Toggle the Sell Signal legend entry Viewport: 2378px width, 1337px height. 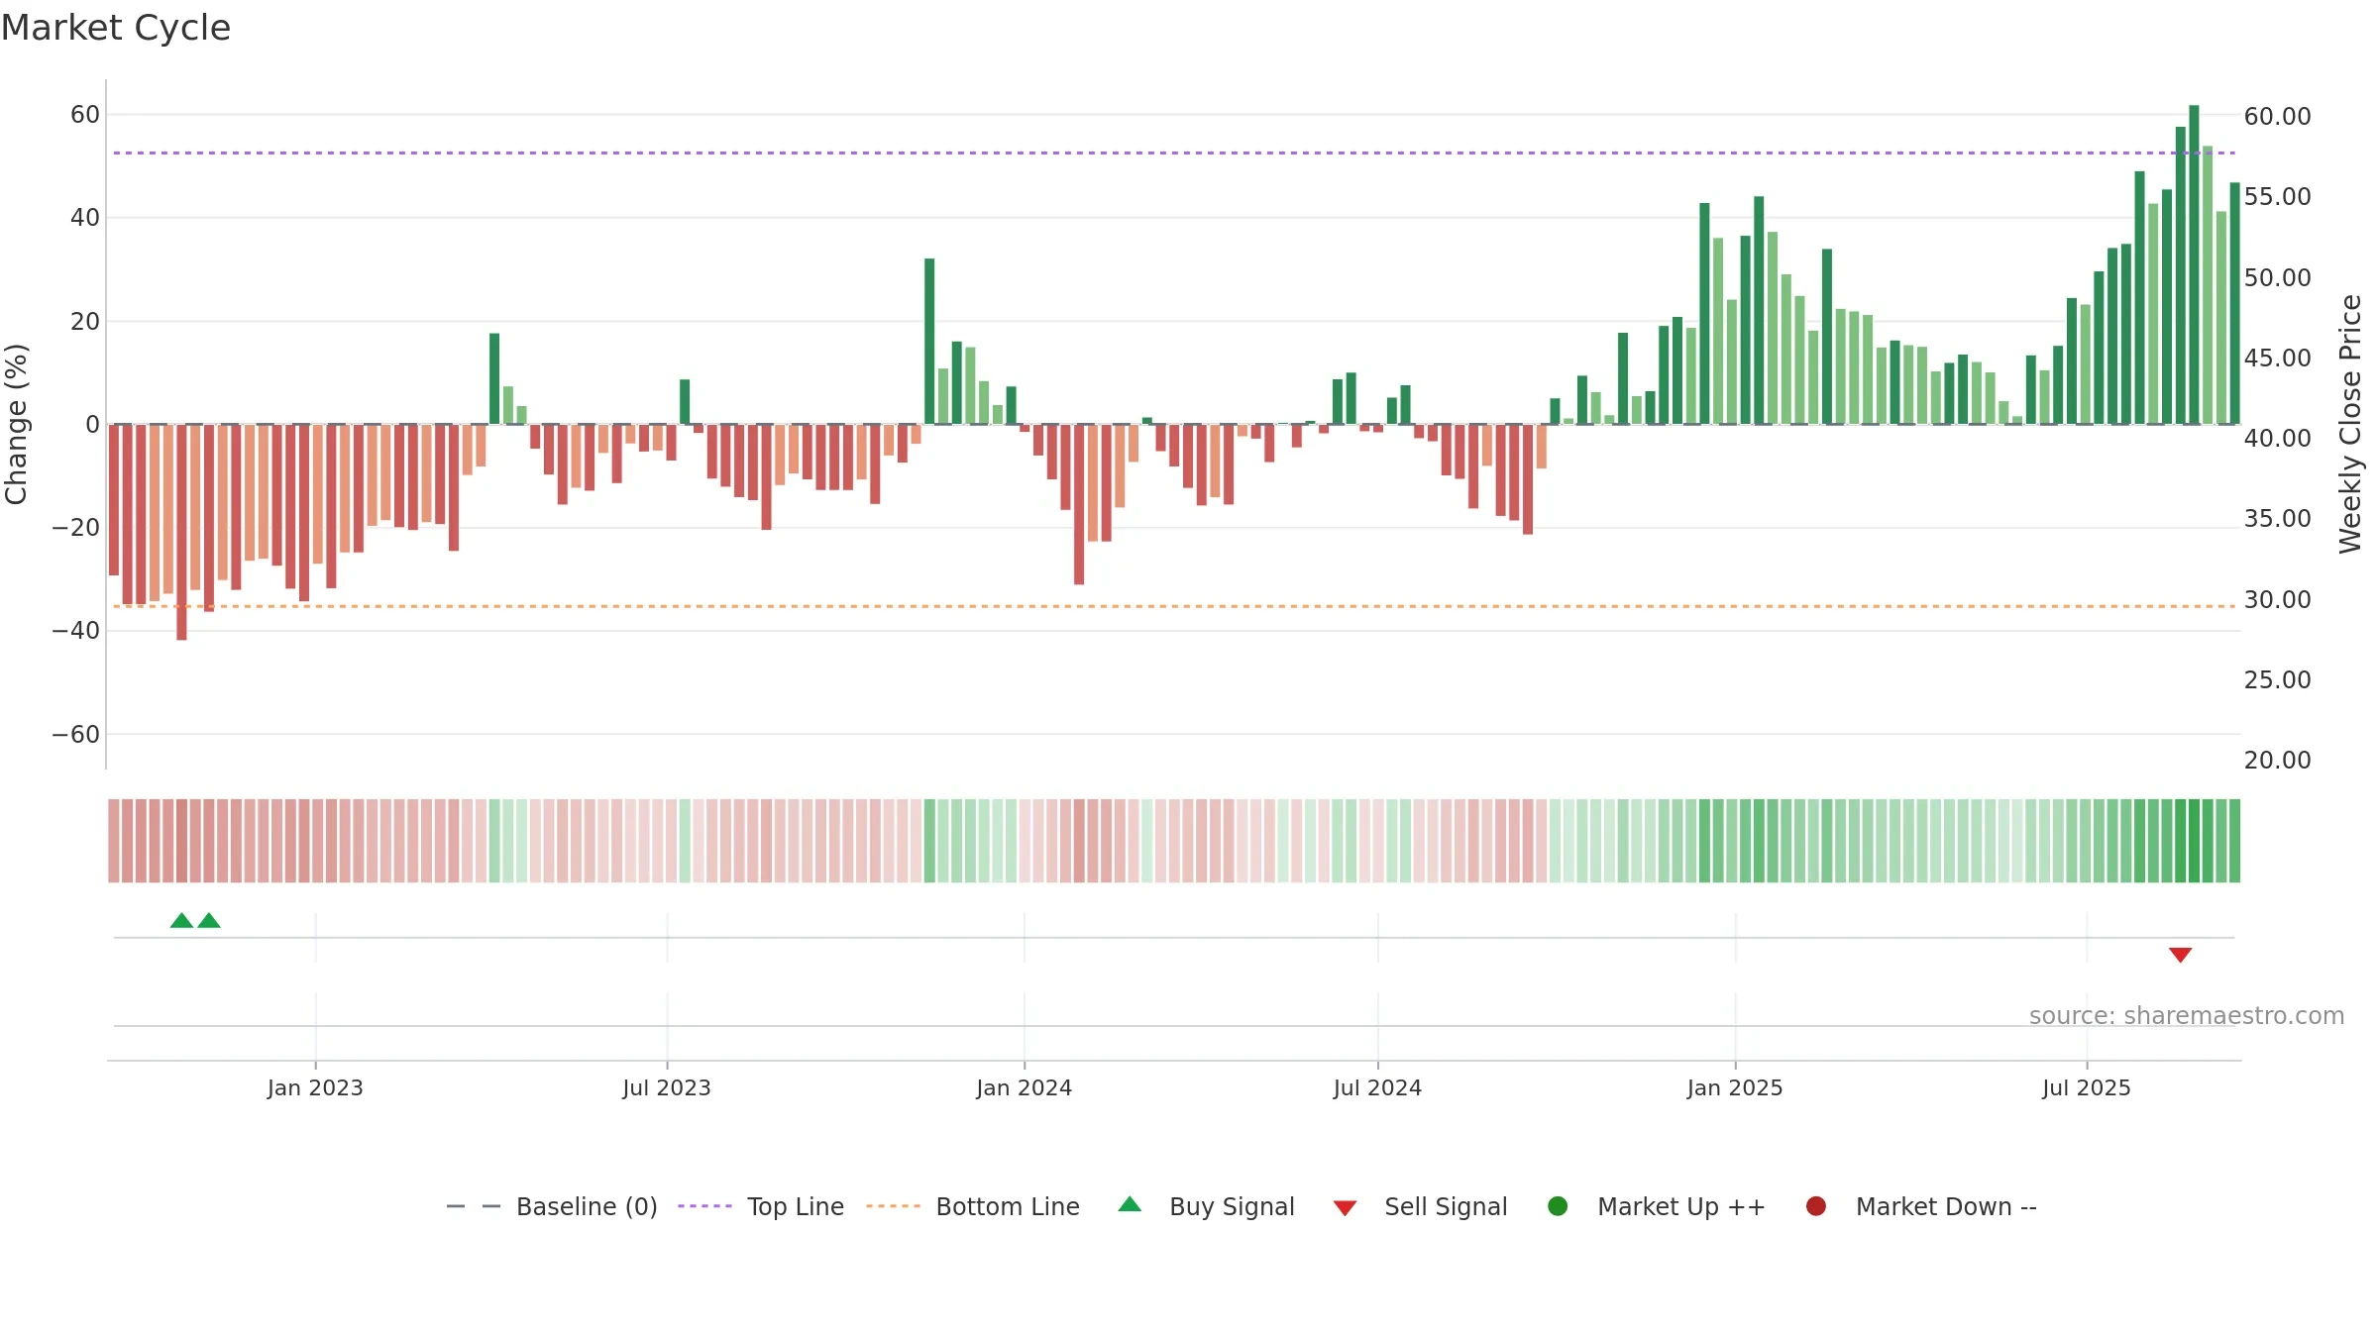click(x=1420, y=1206)
